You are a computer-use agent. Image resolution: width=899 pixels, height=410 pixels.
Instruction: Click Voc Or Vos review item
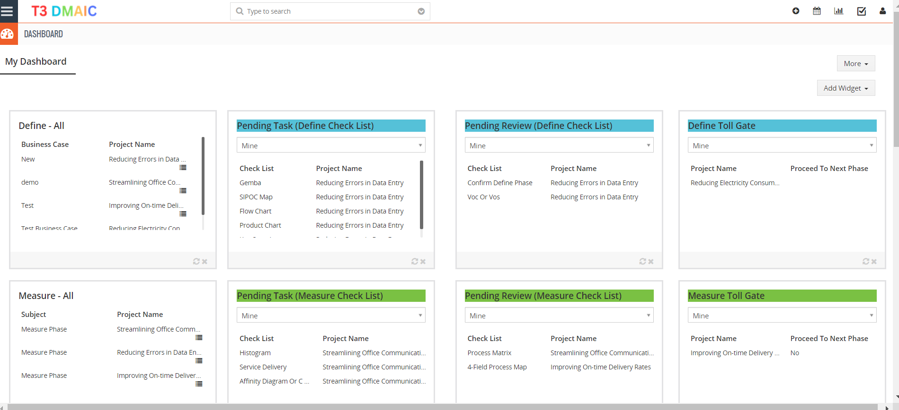484,197
